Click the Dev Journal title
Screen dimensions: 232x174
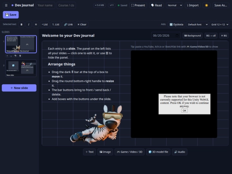coord(24,5)
